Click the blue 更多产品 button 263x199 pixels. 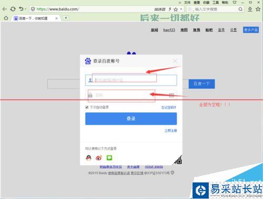point(251,30)
